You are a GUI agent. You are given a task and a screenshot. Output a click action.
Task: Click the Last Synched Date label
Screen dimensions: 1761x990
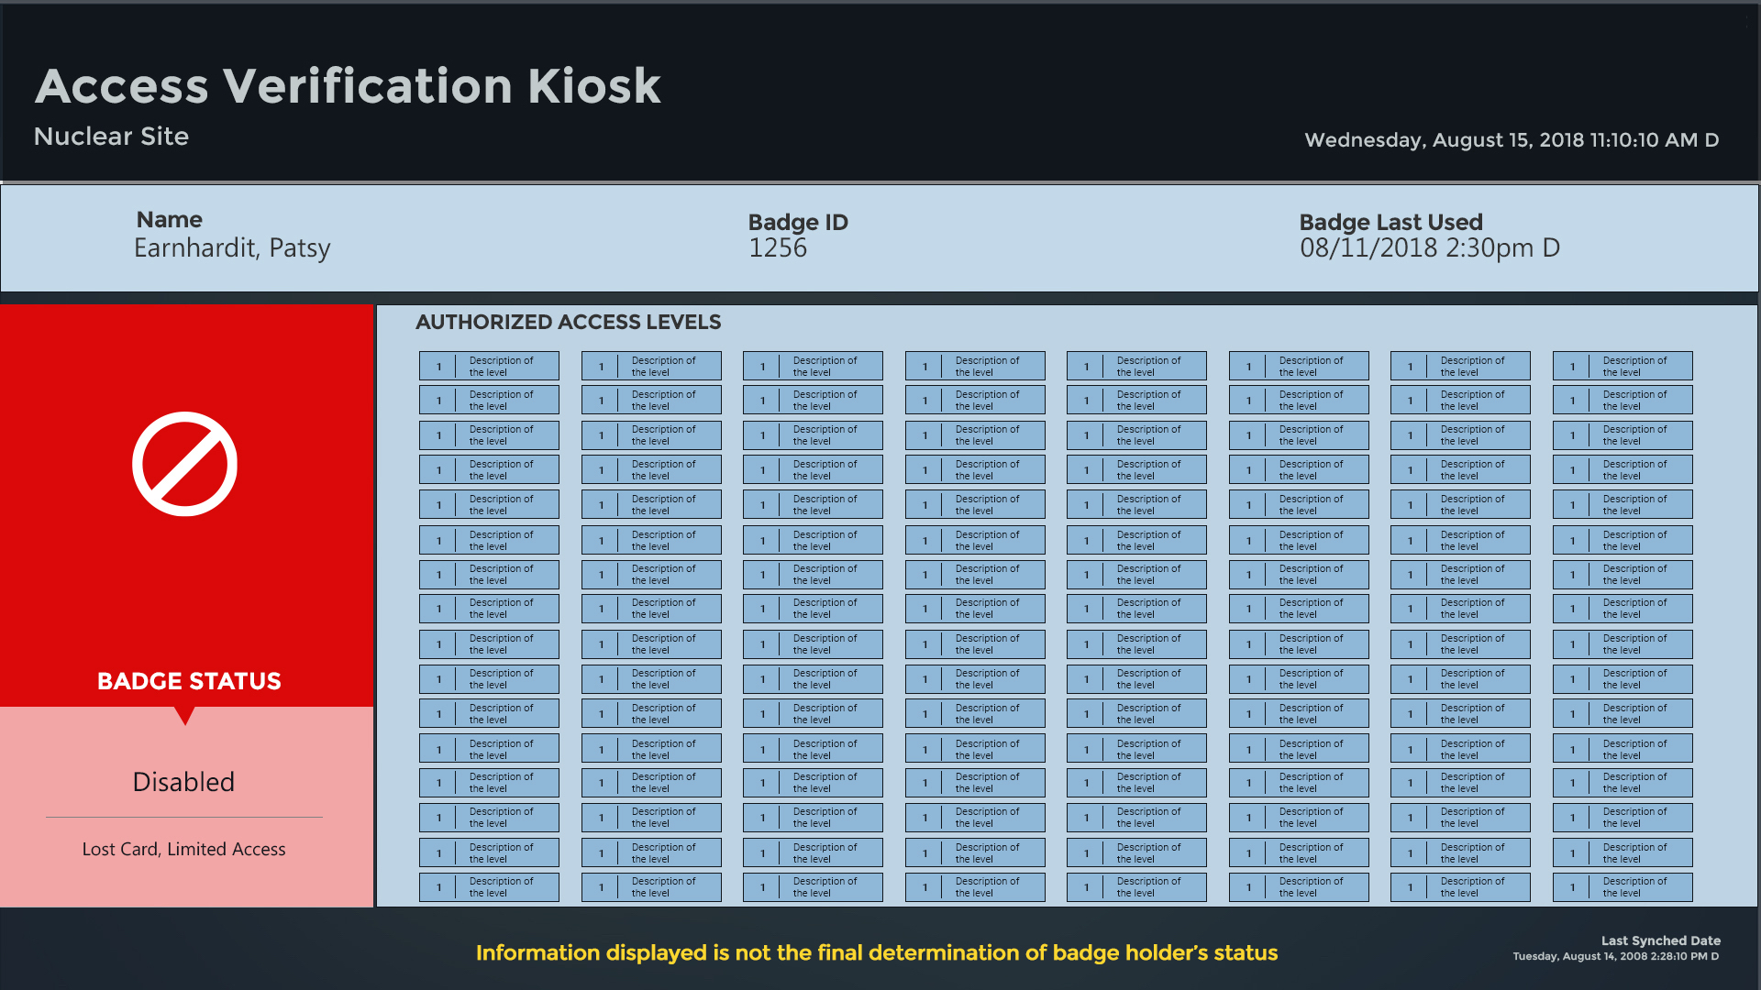1660,940
